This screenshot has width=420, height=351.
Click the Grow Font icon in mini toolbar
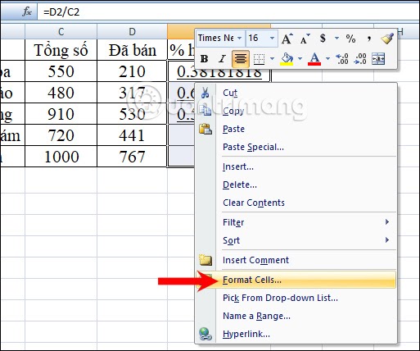[x=287, y=39]
